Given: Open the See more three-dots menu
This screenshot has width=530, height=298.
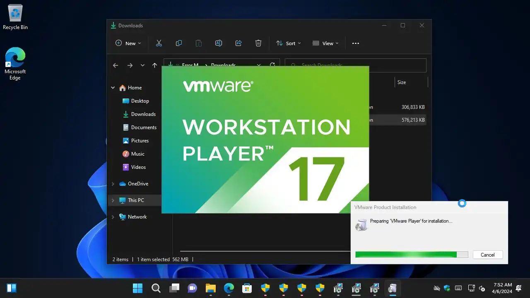Looking at the screenshot, I should 356,43.
